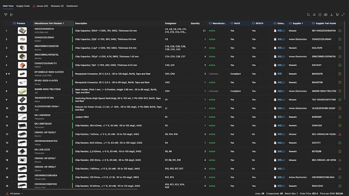Viewport: 349px width, 196px height.
Task: Select part number CRCW0603120RJNEA
Action: click(46, 176)
